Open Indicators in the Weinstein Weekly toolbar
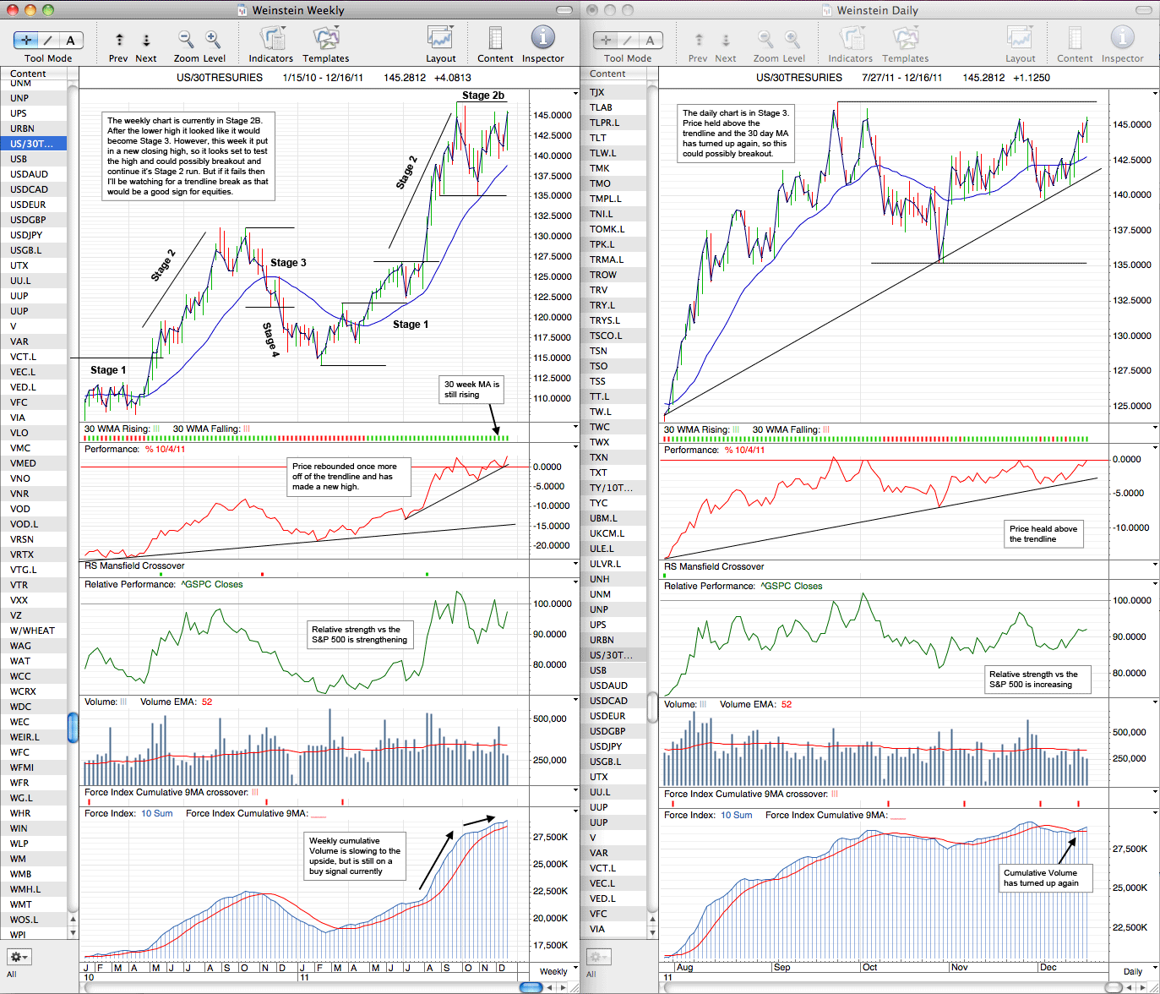Image resolution: width=1160 pixels, height=994 pixels. click(x=271, y=39)
